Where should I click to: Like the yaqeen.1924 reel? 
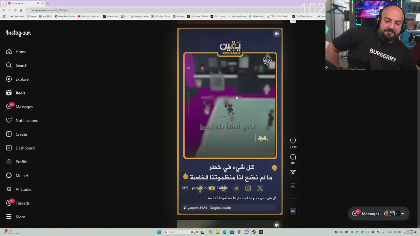point(293,141)
